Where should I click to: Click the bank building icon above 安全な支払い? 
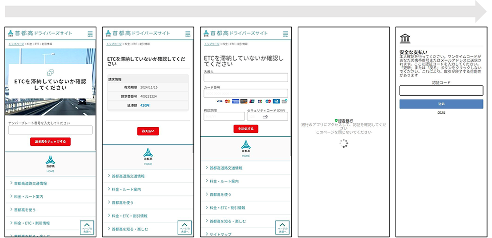pyautogui.click(x=405, y=39)
